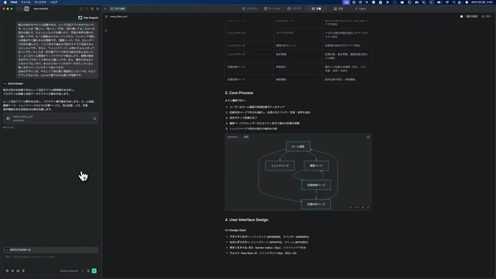Click the mood_diary_prd document title
Image resolution: width=496 pixels, height=279 pixels.
(x=119, y=17)
